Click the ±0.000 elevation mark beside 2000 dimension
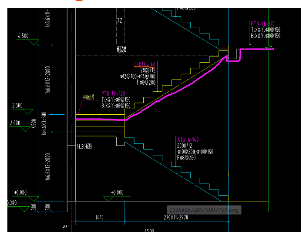Image resolution: width=303 pixels, height=236 pixels. click(x=20, y=193)
